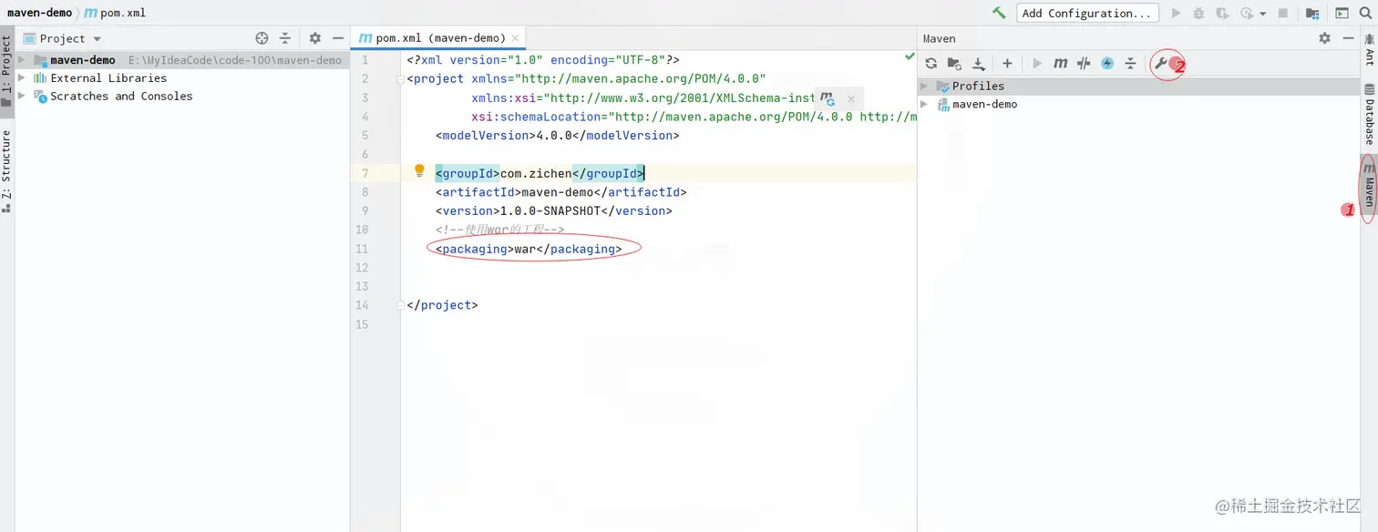This screenshot has width=1378, height=532.
Task: Hide the Maven tool window
Action: (x=1349, y=38)
